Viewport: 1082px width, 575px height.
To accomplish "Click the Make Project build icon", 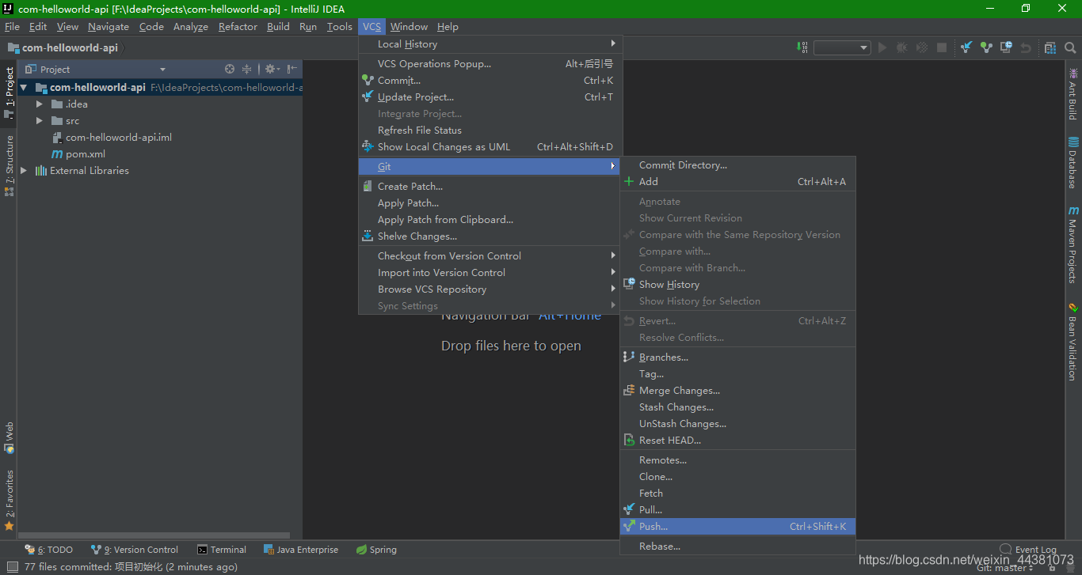I will tap(802, 47).
